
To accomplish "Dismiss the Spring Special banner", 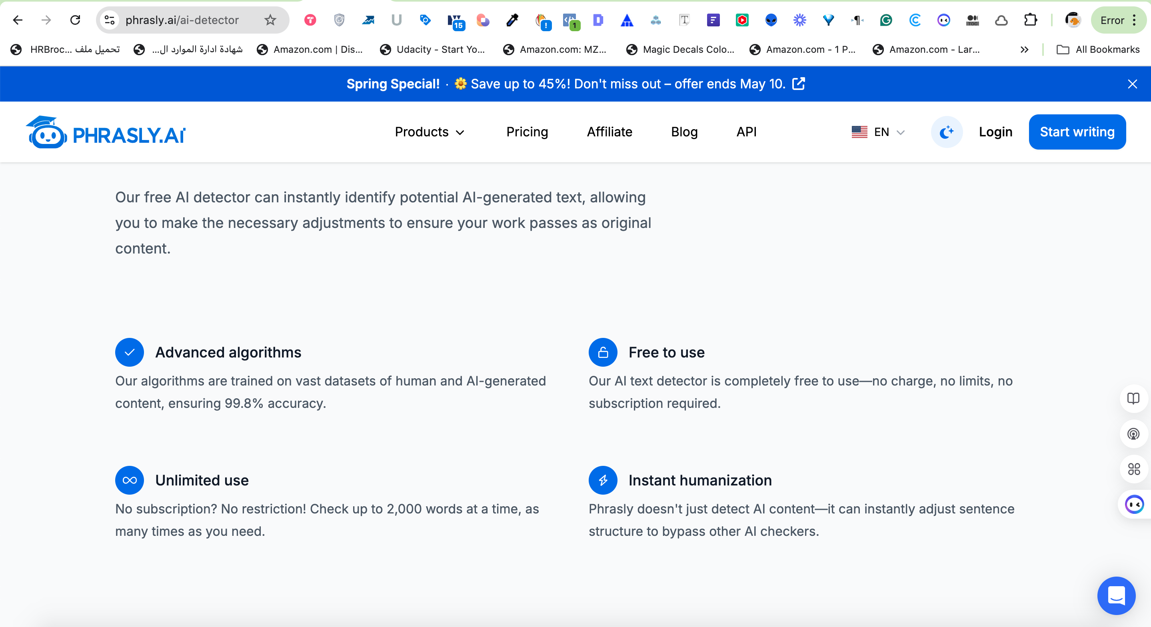I will pyautogui.click(x=1132, y=84).
